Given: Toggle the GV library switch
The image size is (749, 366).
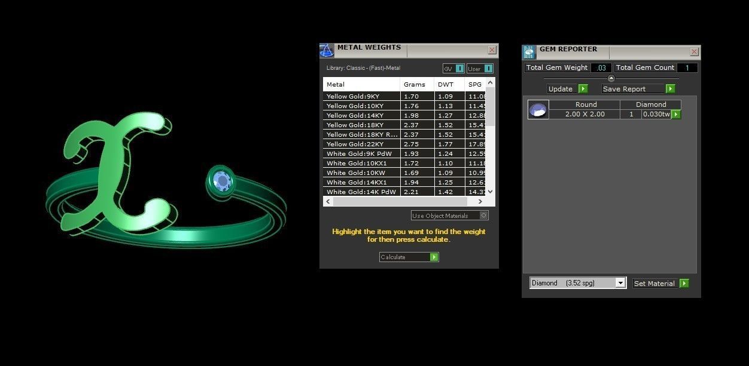Looking at the screenshot, I should pyautogui.click(x=459, y=69).
